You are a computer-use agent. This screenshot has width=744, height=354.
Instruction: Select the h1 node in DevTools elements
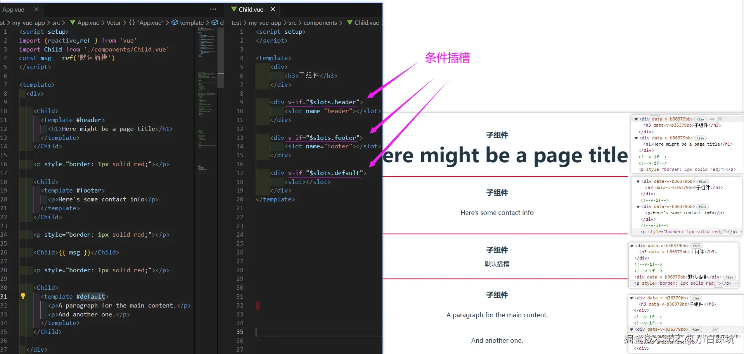point(688,144)
